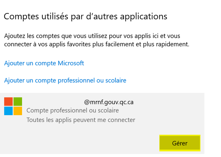
Task: Click the word Microsoft in the first link
Action: click(70, 63)
